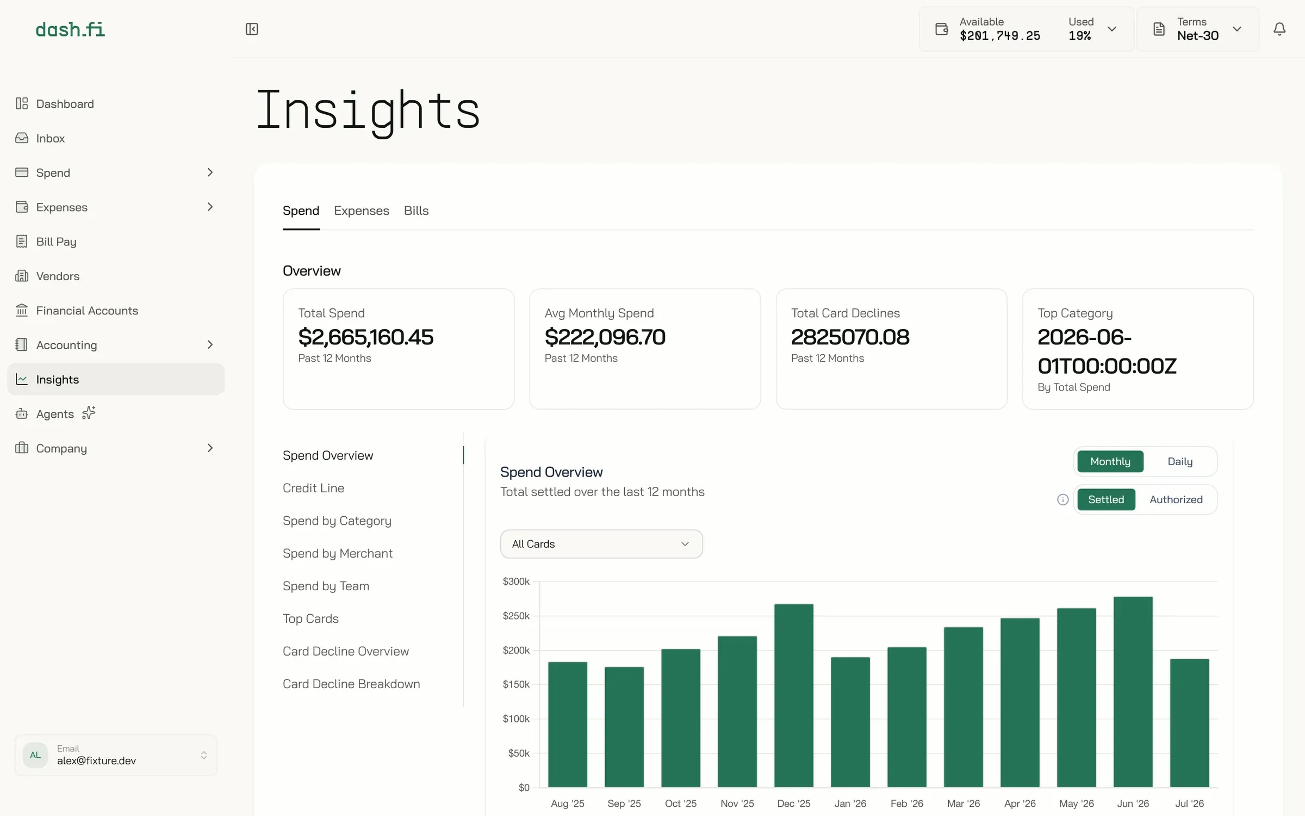Click the Dashboard sidebar icon

point(22,103)
